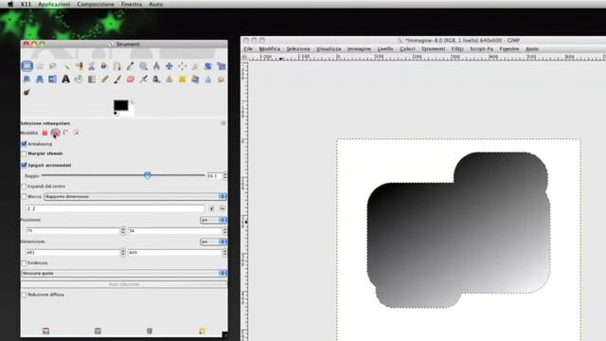Select the Alignment tool
The width and height of the screenshot is (606, 341).
(x=182, y=66)
